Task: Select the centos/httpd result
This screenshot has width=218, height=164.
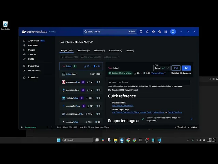Action: tap(81, 122)
